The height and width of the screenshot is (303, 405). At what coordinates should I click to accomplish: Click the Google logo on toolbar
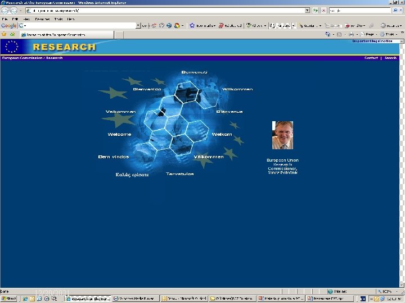(x=9, y=25)
